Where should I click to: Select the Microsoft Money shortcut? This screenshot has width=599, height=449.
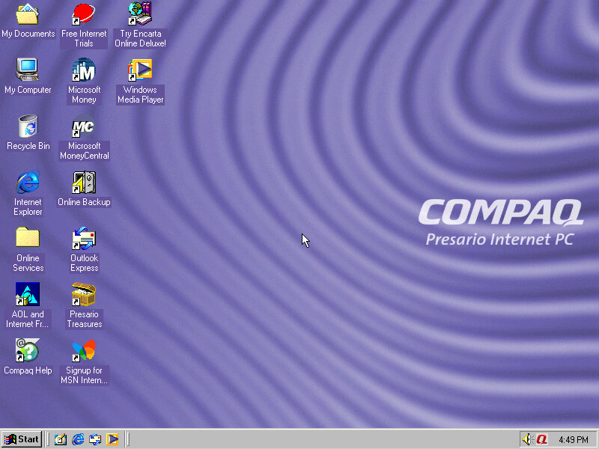coord(84,70)
